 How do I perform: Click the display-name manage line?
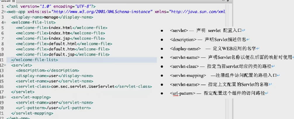pos(52,17)
